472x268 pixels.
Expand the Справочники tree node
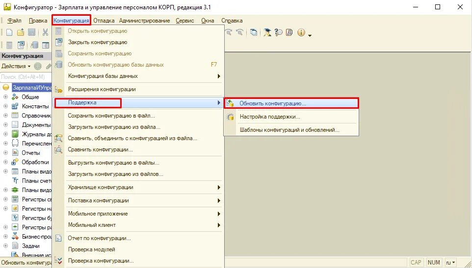pyautogui.click(x=5, y=115)
